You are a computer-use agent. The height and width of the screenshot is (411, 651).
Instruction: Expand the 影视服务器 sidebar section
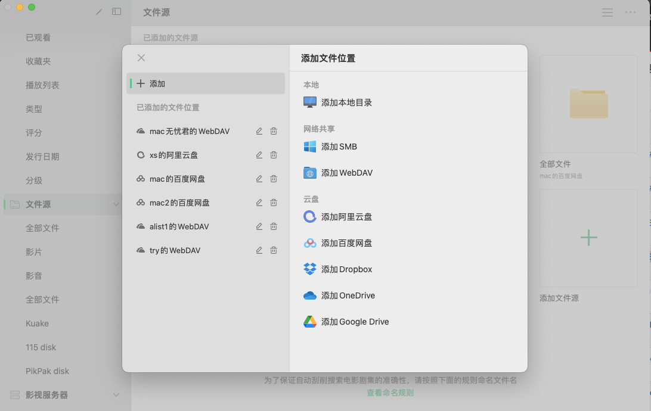coord(116,395)
